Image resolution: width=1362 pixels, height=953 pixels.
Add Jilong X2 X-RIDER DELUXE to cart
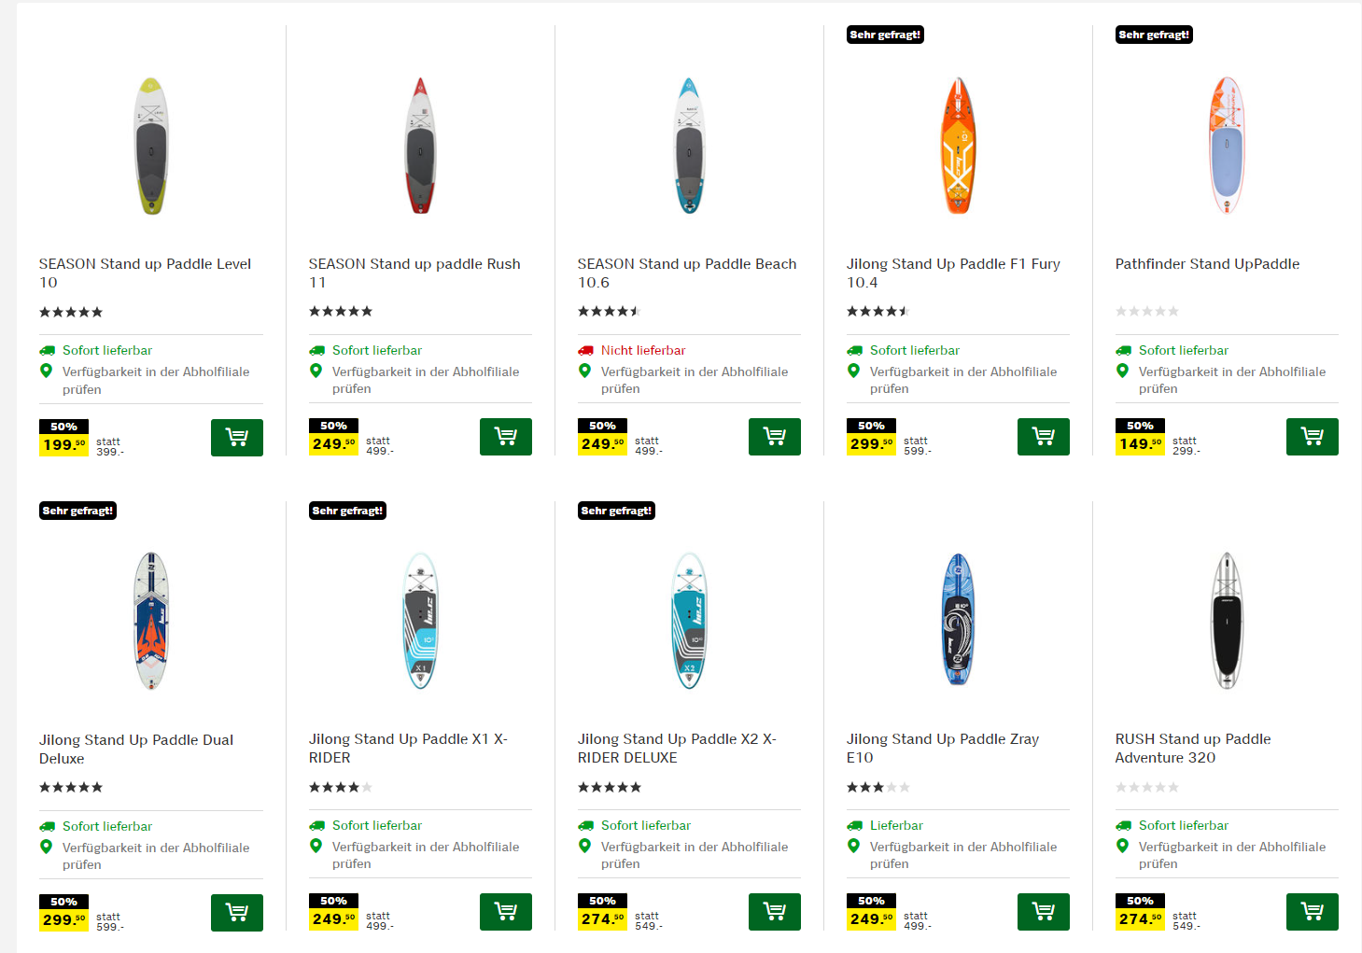[x=774, y=912]
